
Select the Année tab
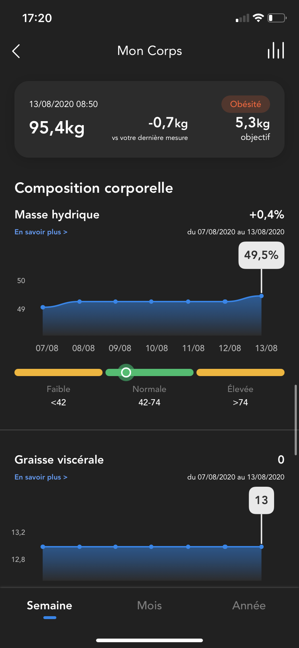[x=249, y=605]
